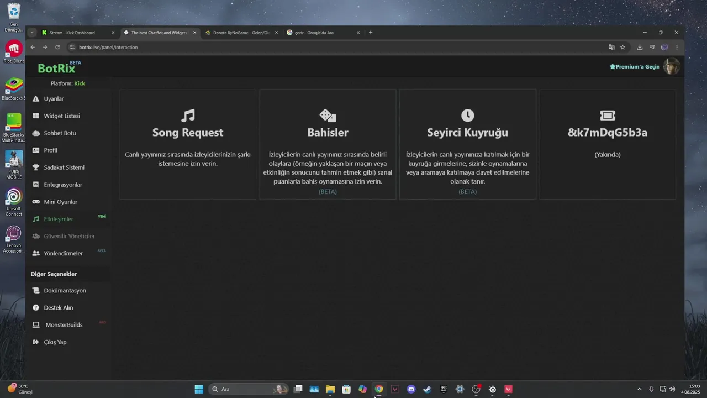Open the Song Request card music icon

tap(188, 115)
